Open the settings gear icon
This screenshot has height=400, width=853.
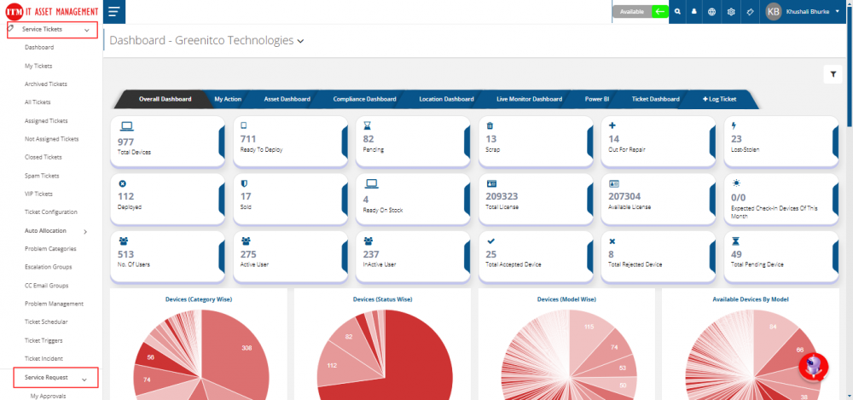pos(731,12)
